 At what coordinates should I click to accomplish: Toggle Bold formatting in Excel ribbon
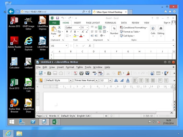click(x=67, y=32)
